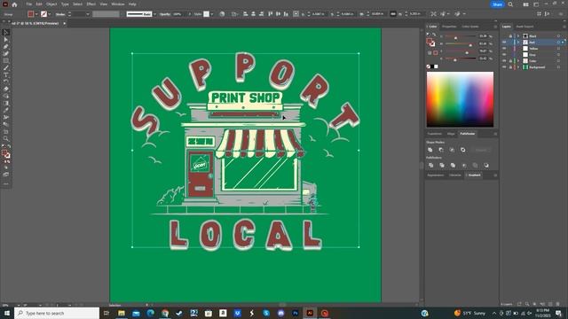Click the Windows taskbar search box
This screenshot has width=568, height=319.
(x=57, y=313)
